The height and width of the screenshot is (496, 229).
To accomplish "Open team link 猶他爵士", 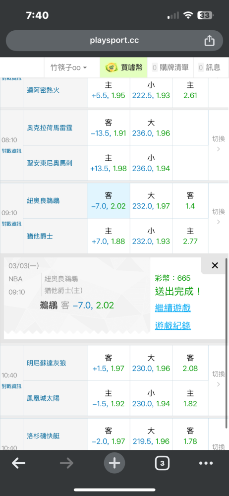I will 40,236.
